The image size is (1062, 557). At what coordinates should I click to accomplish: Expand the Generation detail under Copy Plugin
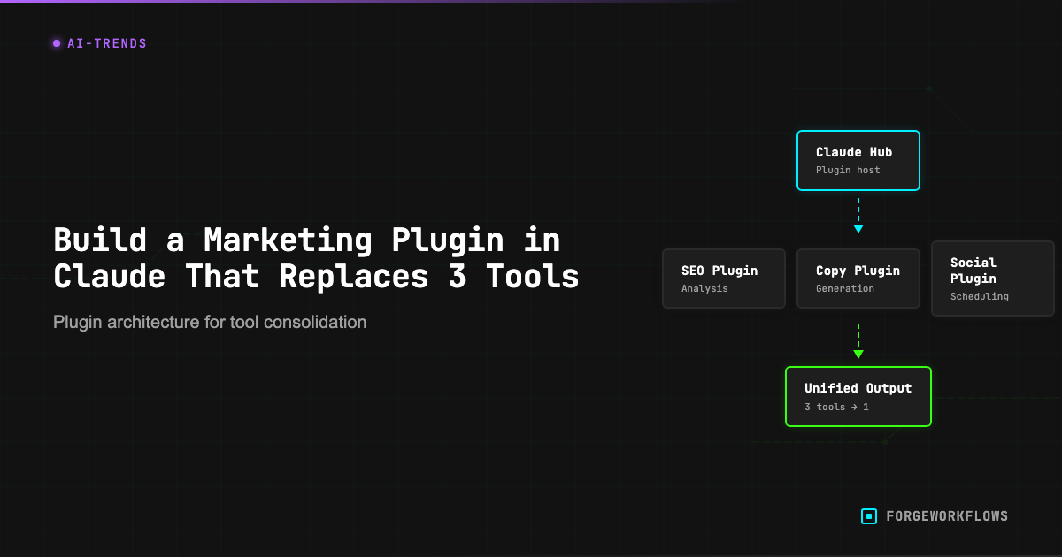(x=846, y=288)
